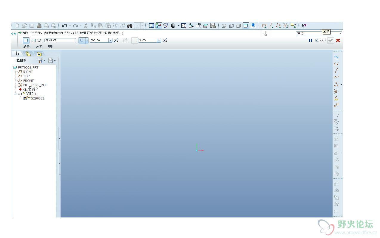Select the revolve as solid button
This screenshot has width=380, height=238.
[26, 40]
